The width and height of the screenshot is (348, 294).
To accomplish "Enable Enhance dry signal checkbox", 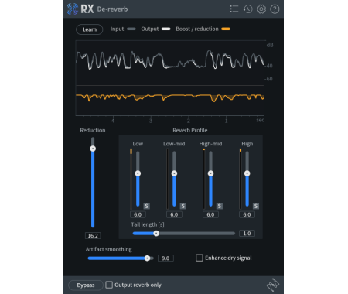I will [200, 258].
